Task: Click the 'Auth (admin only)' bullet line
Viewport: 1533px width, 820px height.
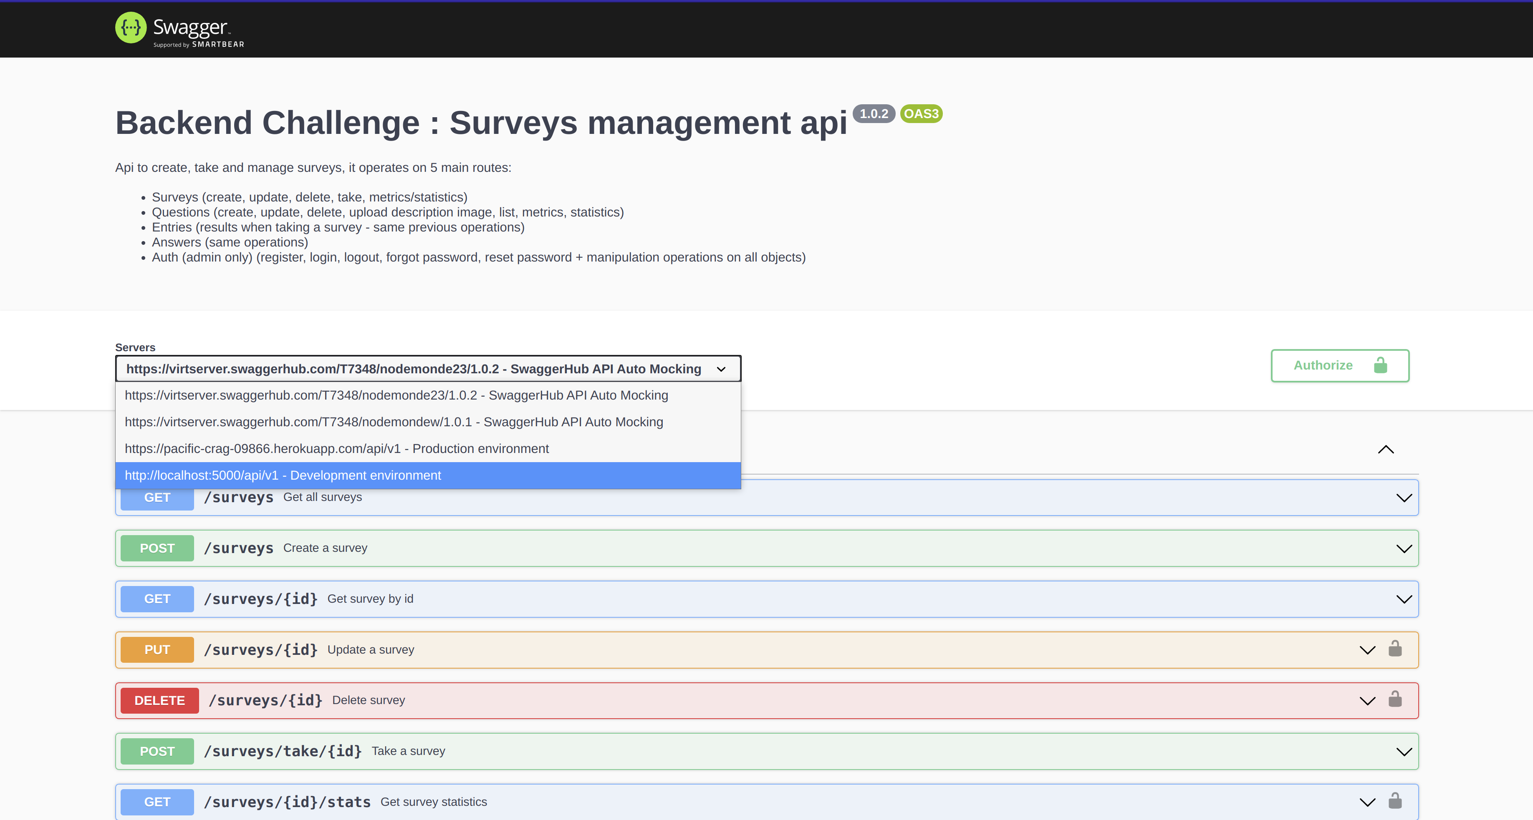Action: coord(478,257)
